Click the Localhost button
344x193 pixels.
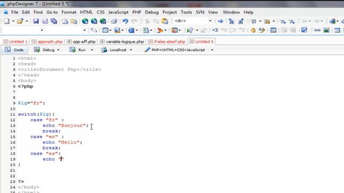pos(114,50)
